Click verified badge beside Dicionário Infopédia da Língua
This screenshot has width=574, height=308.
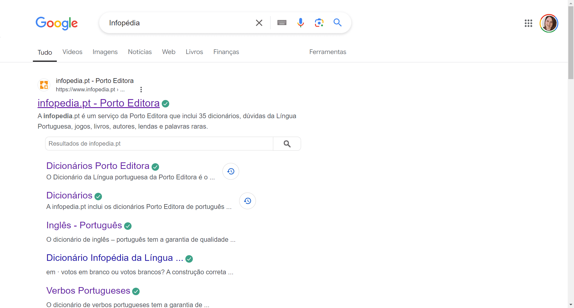189,259
